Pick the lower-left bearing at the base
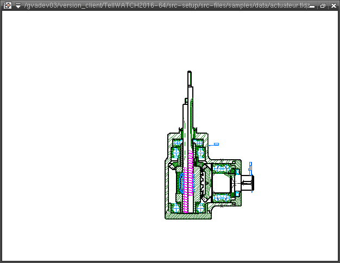Viewport: 340px width, 263px height. point(175,207)
